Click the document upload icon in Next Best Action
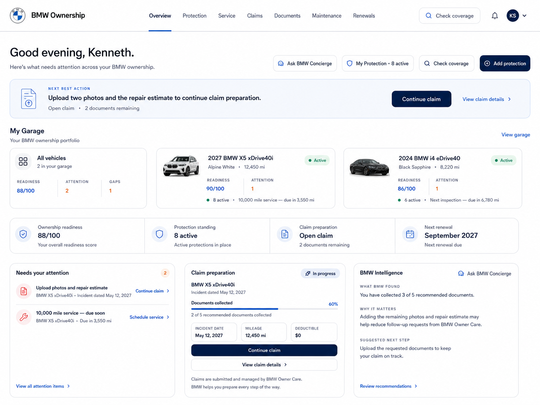The height and width of the screenshot is (405, 540). click(x=29, y=99)
